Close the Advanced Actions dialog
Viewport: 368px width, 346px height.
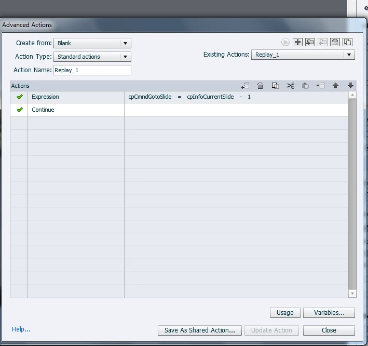(x=329, y=330)
